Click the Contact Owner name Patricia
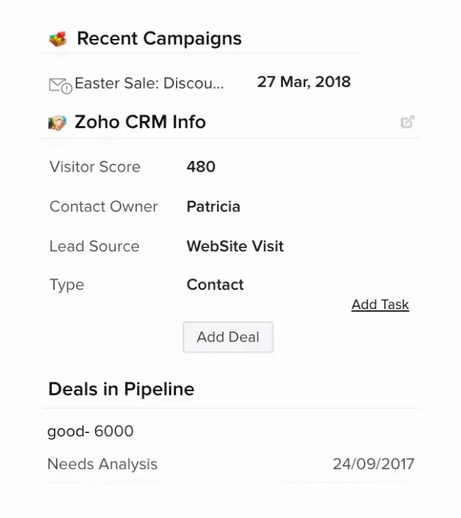The image size is (461, 518). (x=213, y=207)
